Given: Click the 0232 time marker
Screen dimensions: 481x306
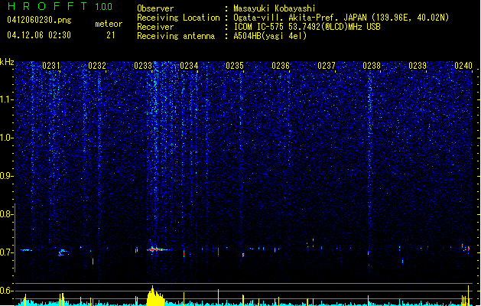Looking at the screenshot, I should [x=97, y=66].
